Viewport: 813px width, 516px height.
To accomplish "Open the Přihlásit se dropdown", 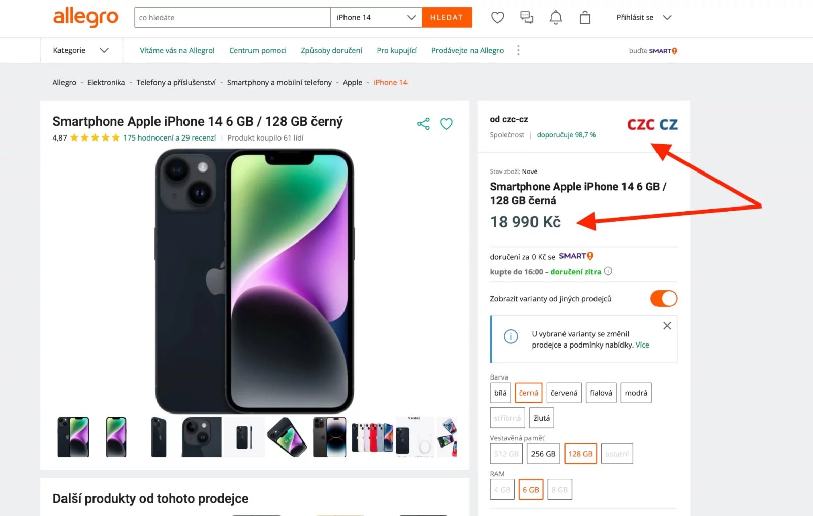I will (640, 17).
